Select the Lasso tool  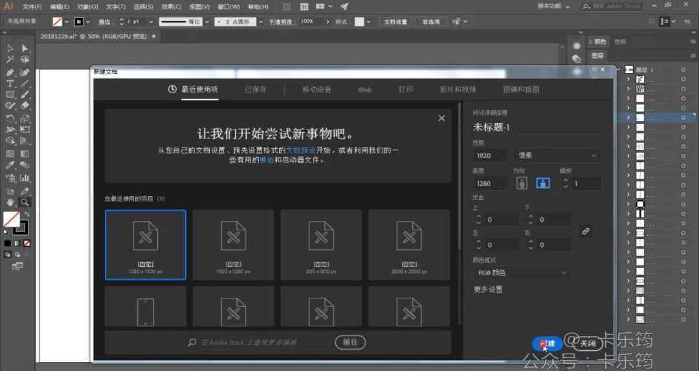25,60
